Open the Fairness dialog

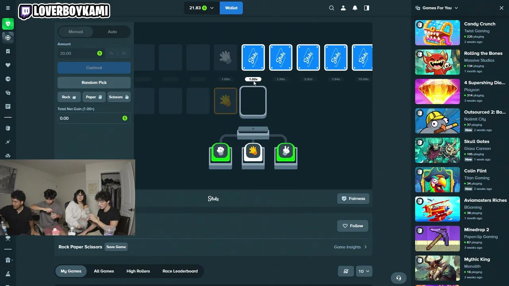[x=354, y=199]
